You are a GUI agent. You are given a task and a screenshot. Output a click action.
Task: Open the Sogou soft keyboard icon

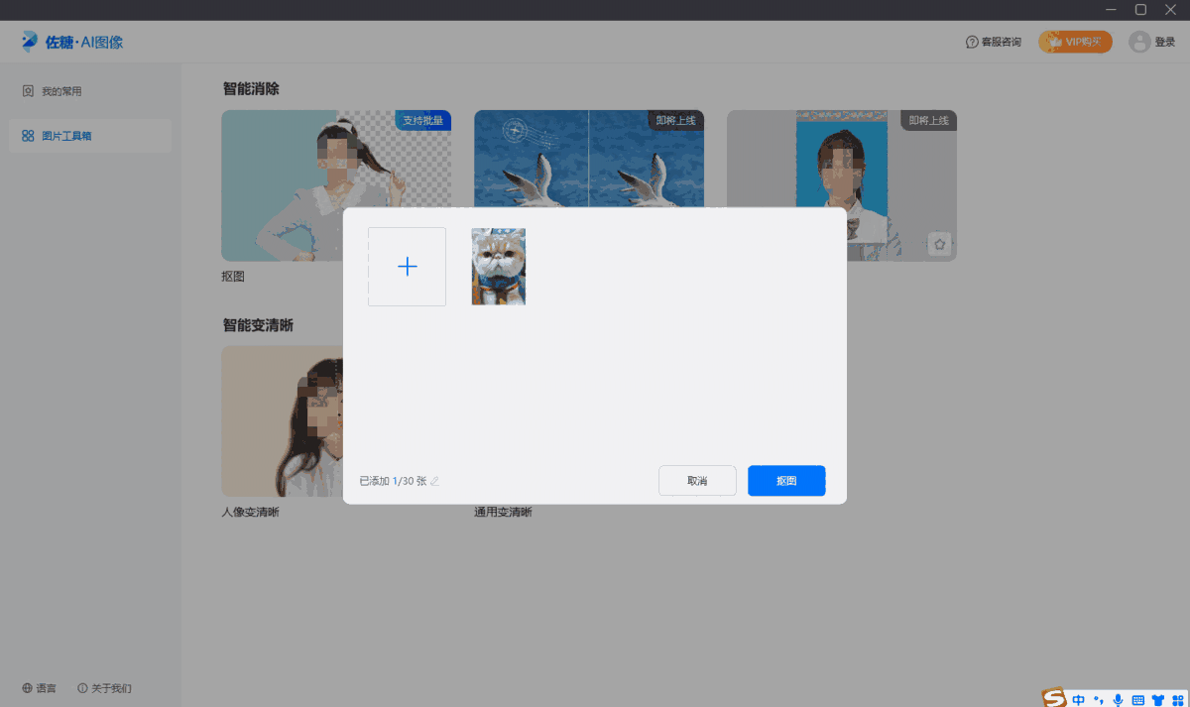(1137, 700)
